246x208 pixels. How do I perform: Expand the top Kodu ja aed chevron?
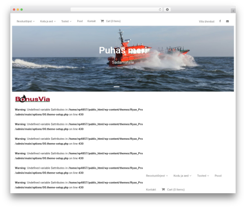coord(55,21)
